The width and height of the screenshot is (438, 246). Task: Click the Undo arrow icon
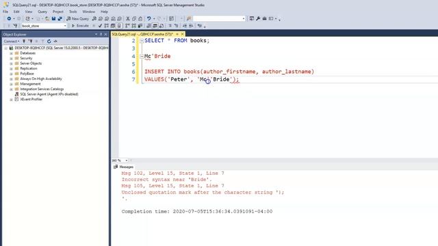click(x=149, y=18)
